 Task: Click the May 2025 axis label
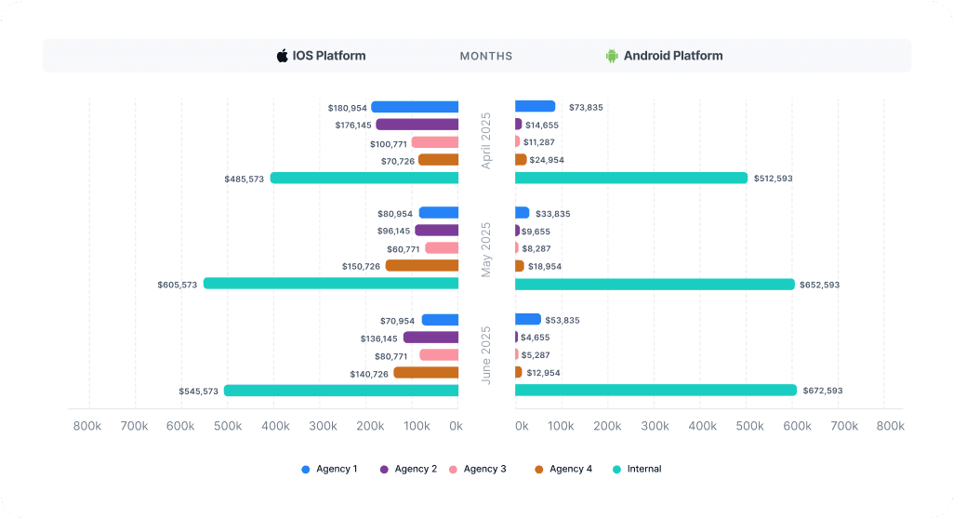[485, 249]
